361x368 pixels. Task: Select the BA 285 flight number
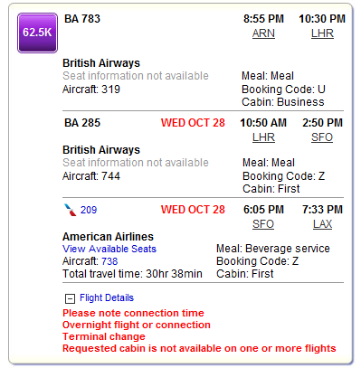pyautogui.click(x=82, y=123)
